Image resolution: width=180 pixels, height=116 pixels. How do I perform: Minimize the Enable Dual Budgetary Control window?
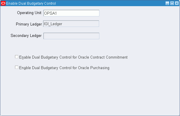167,3
